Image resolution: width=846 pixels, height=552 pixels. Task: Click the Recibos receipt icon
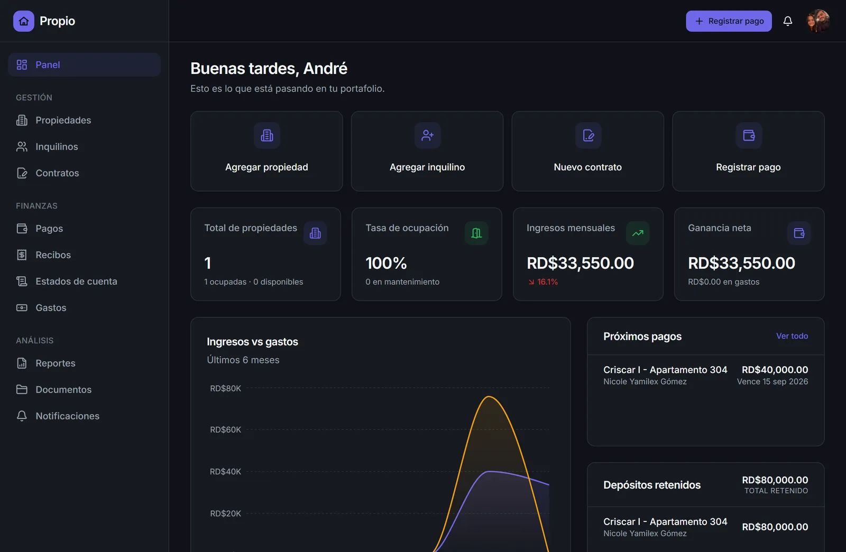tap(22, 255)
